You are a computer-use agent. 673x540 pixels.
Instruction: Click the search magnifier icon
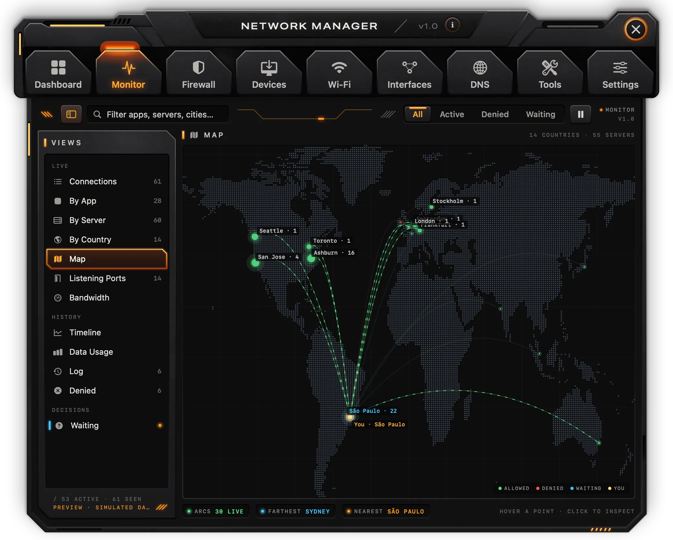click(x=97, y=114)
